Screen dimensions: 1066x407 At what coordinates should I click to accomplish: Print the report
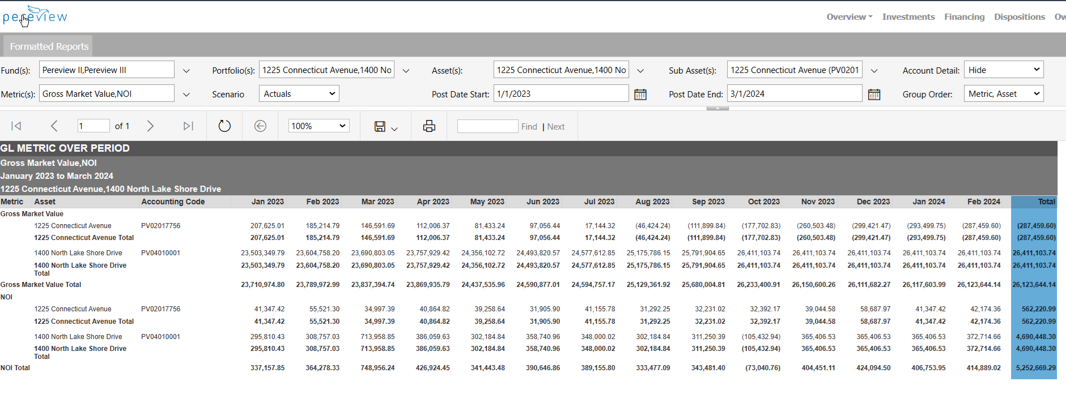tap(429, 126)
